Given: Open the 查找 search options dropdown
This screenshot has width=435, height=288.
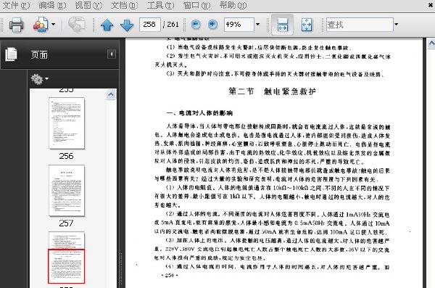Looking at the screenshot, I should click(397, 25).
